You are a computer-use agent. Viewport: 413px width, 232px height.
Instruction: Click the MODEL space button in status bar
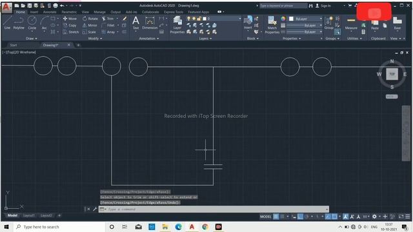coord(265,217)
